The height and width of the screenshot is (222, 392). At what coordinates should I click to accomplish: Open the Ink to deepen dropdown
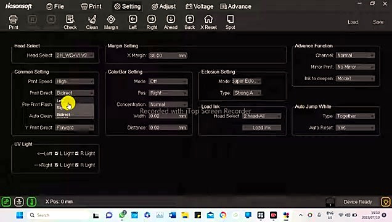click(x=355, y=78)
